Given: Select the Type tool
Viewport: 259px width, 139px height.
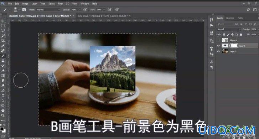Looking at the screenshot, I should point(3,96).
